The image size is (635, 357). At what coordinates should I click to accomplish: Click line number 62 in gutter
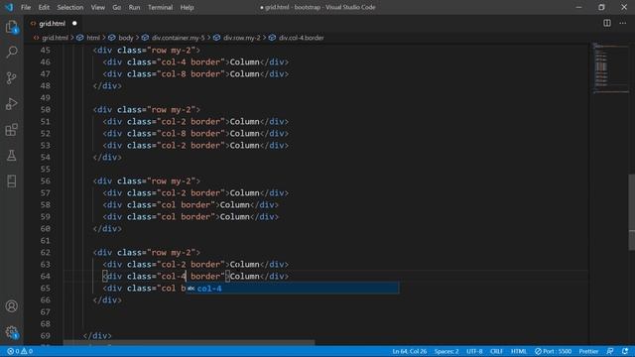(x=46, y=253)
